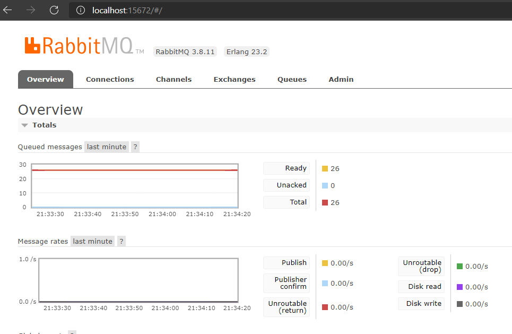
Task: Click the yellow Publish color swatch
Action: [325, 263]
